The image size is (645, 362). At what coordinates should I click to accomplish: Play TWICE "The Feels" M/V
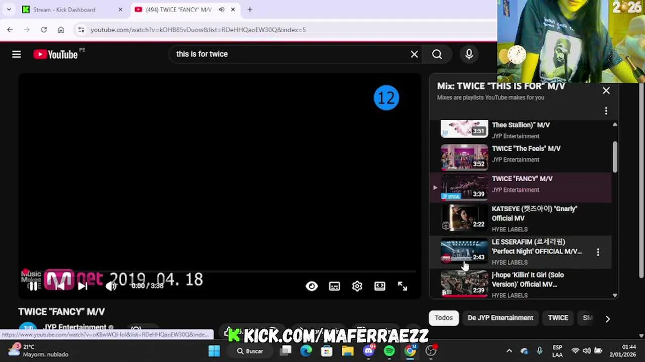click(x=522, y=157)
